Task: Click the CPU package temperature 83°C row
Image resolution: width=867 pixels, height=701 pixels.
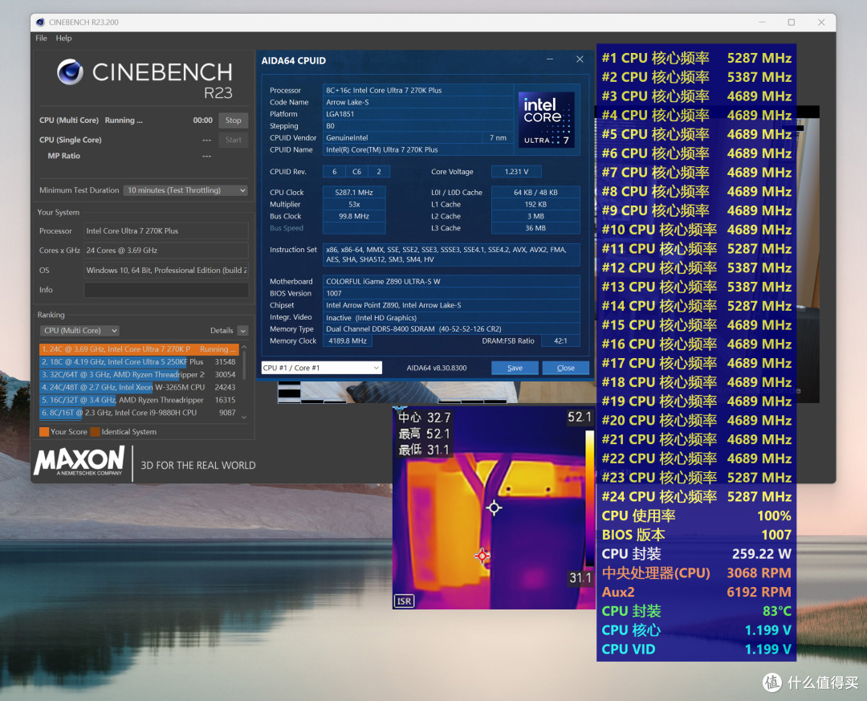Action: click(696, 611)
